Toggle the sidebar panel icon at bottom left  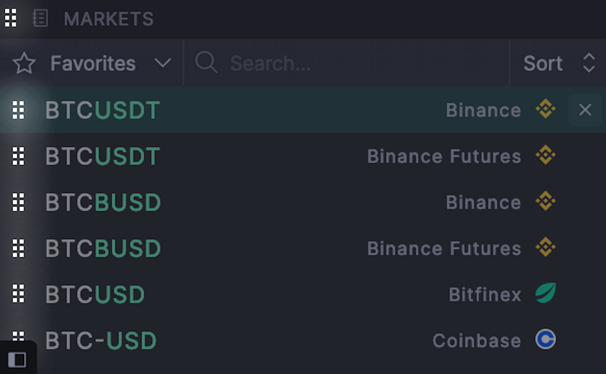[x=17, y=359]
